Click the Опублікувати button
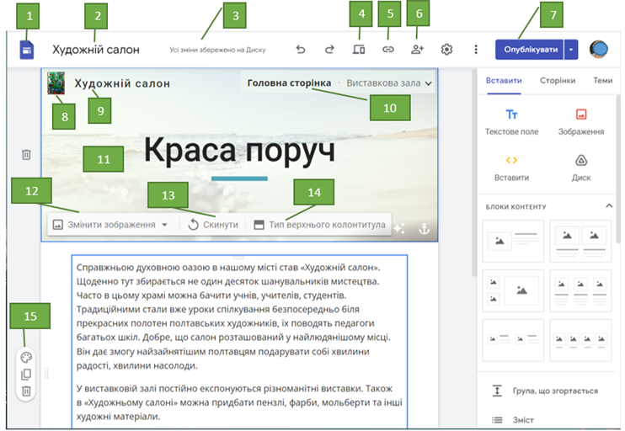 [530, 50]
